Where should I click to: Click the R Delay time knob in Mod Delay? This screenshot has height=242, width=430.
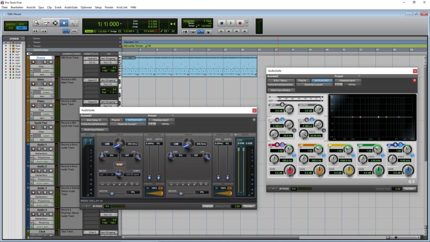click(188, 144)
